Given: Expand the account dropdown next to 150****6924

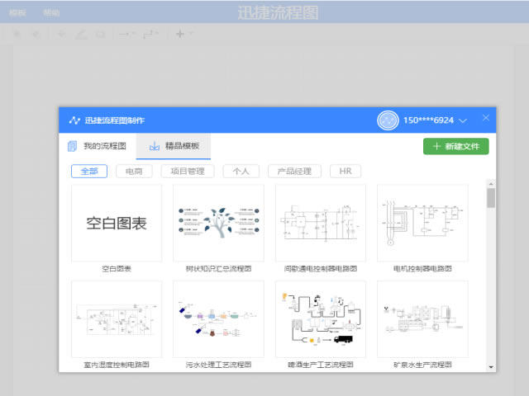Looking at the screenshot, I should 463,121.
